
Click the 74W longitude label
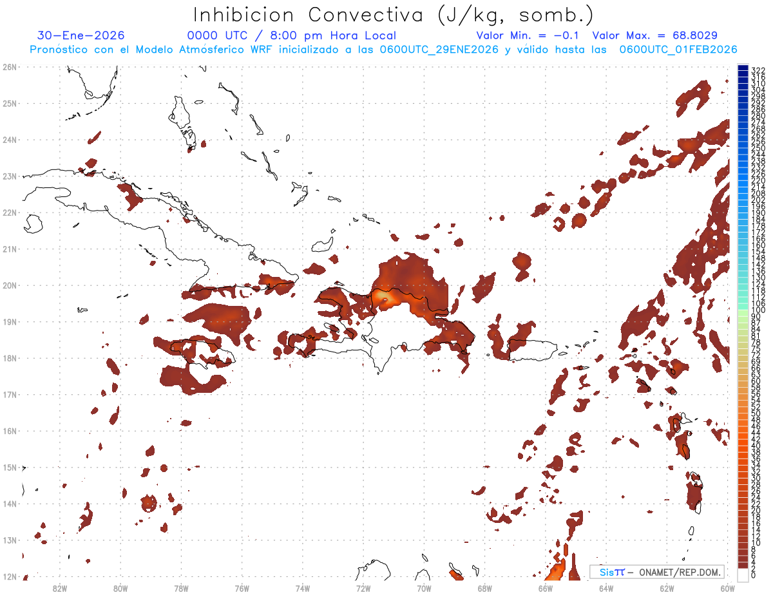point(303,588)
